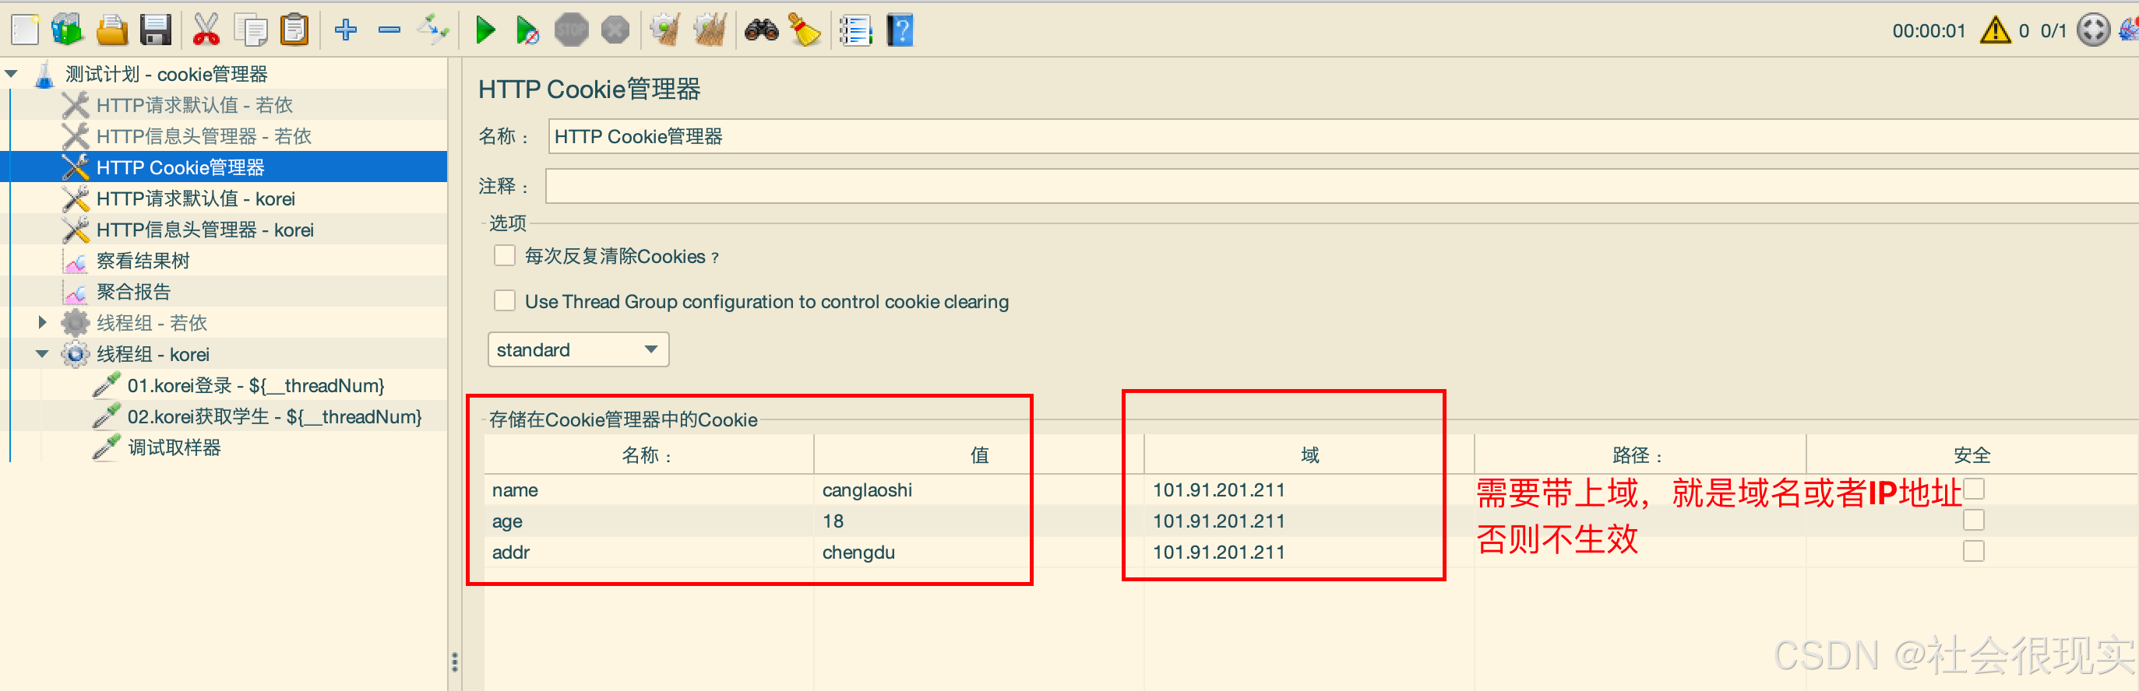Click the 名称 name input field
Image resolution: width=2139 pixels, height=691 pixels.
click(x=1343, y=136)
